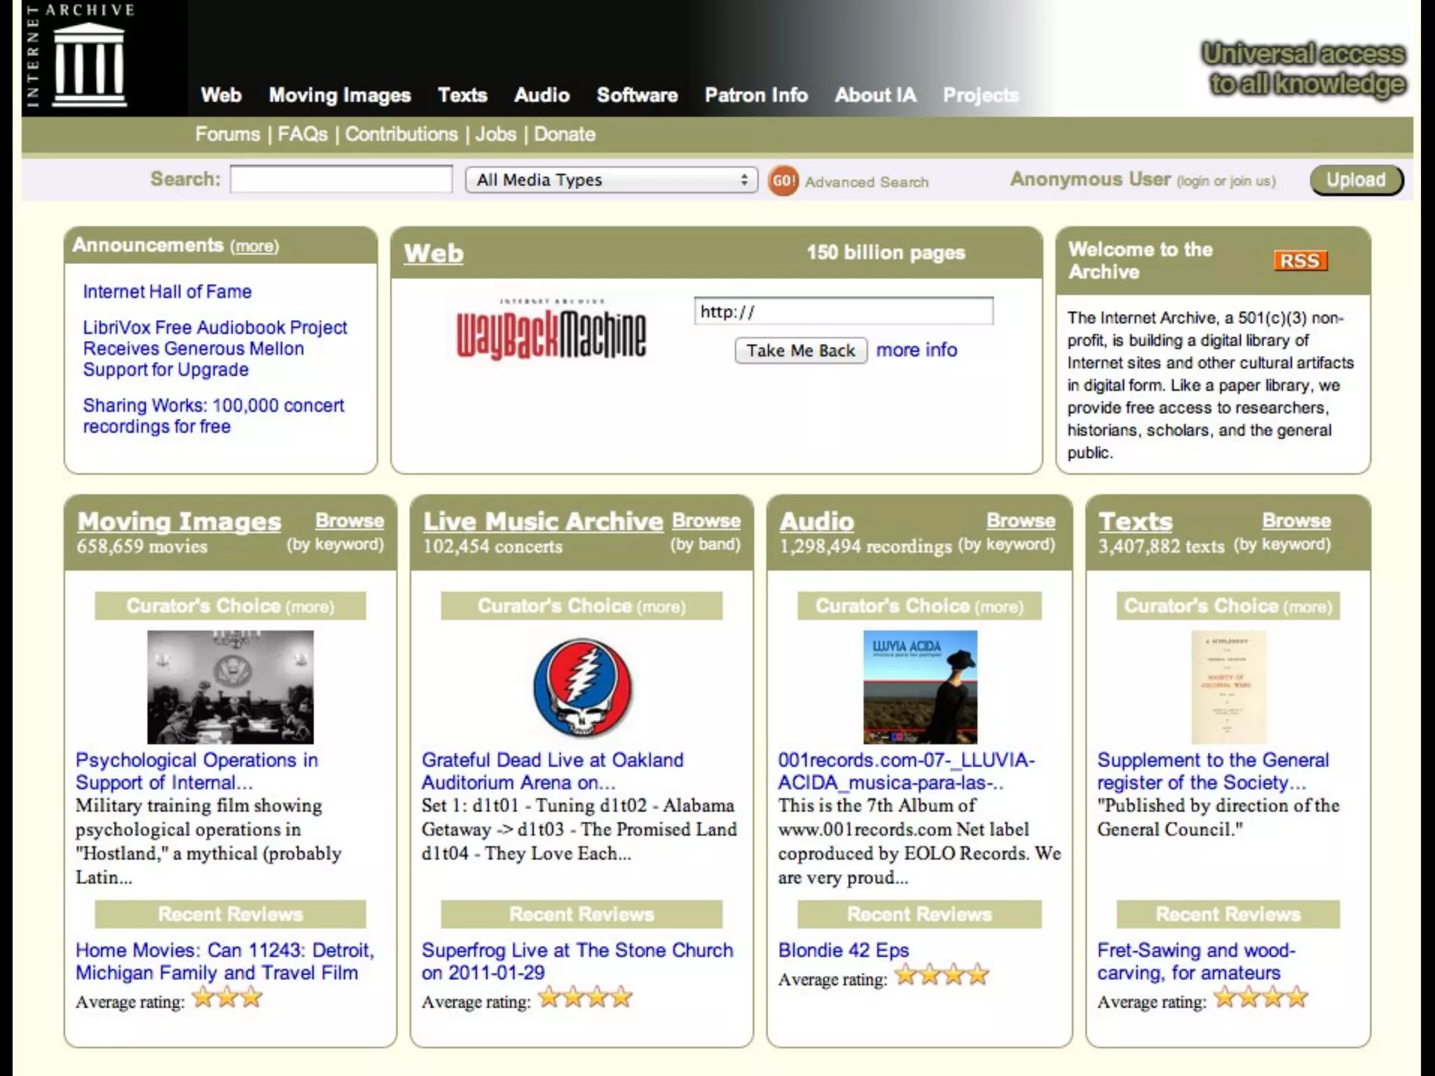Open the Supplement book cover thumbnail
Screen dimensions: 1435x1076
1228,687
